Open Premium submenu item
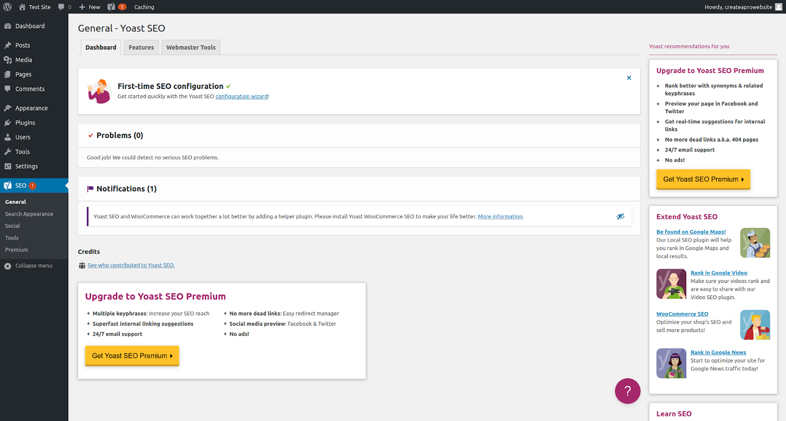Screen dimensions: 786x421 tap(16, 250)
